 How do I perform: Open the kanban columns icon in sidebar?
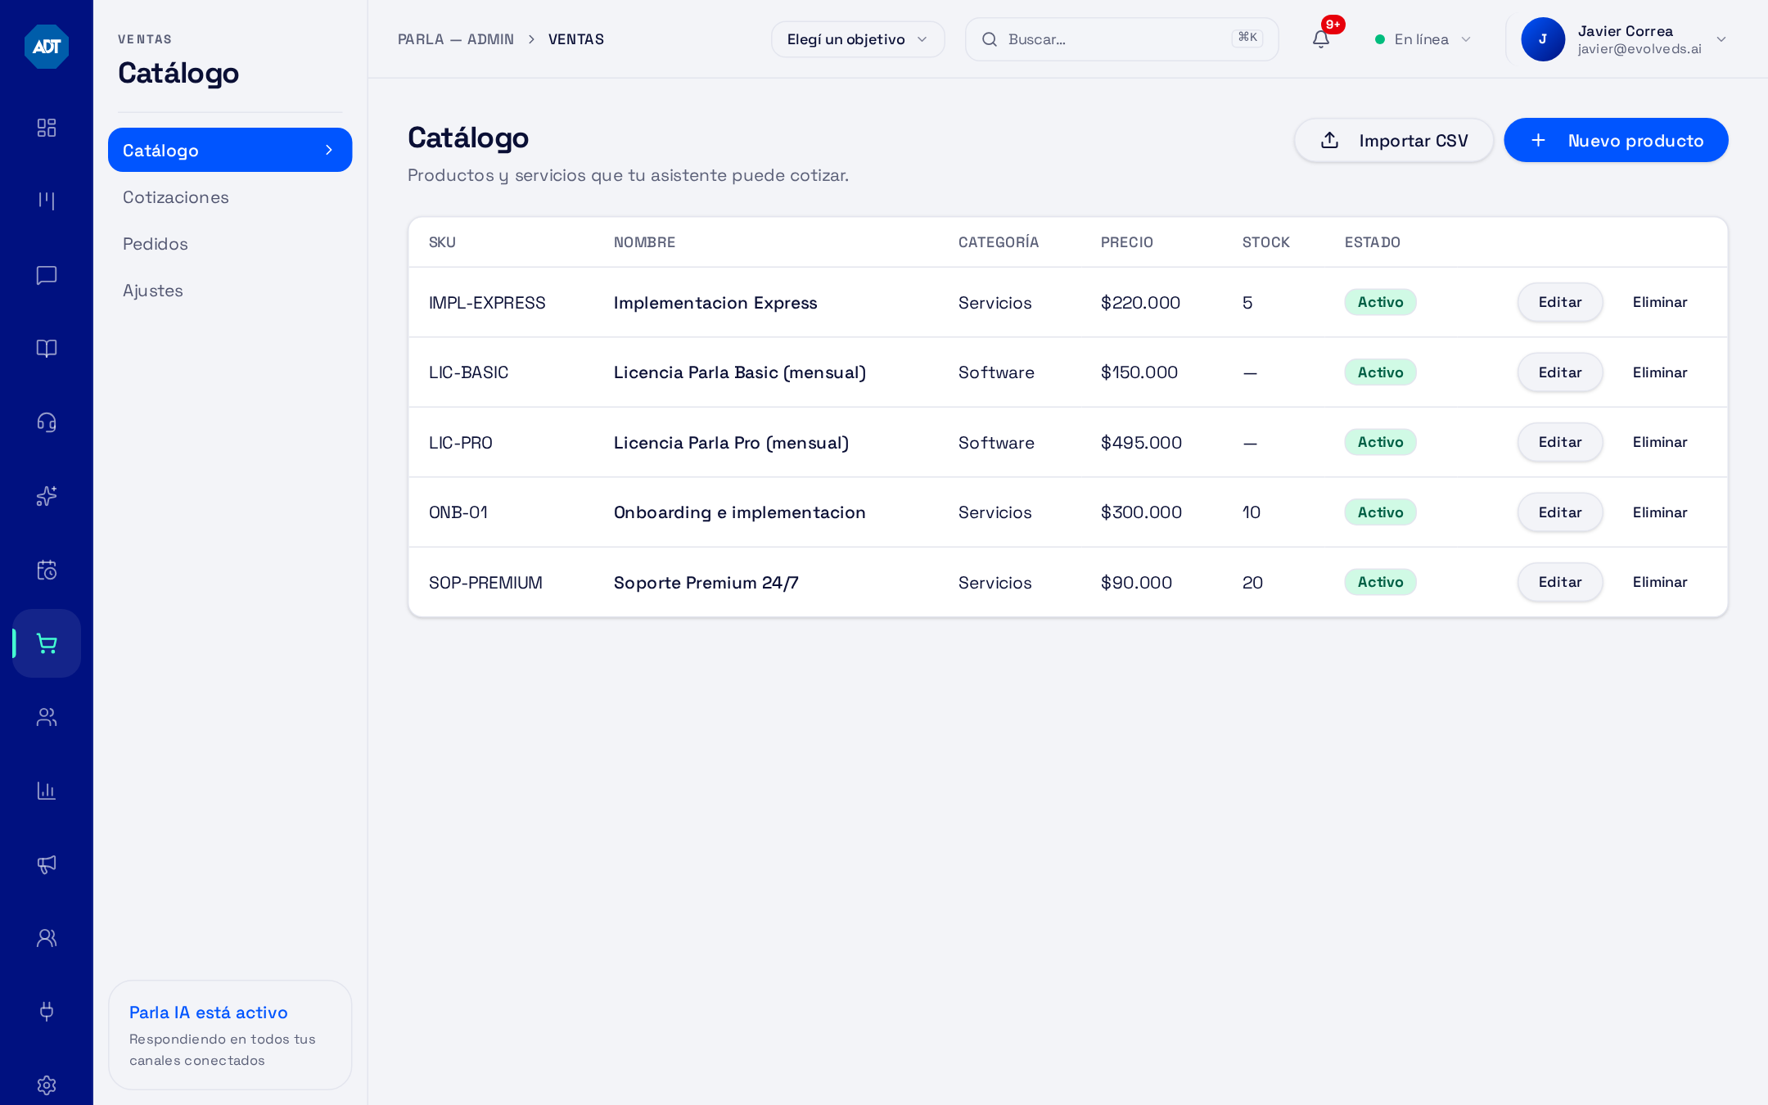[x=47, y=201]
